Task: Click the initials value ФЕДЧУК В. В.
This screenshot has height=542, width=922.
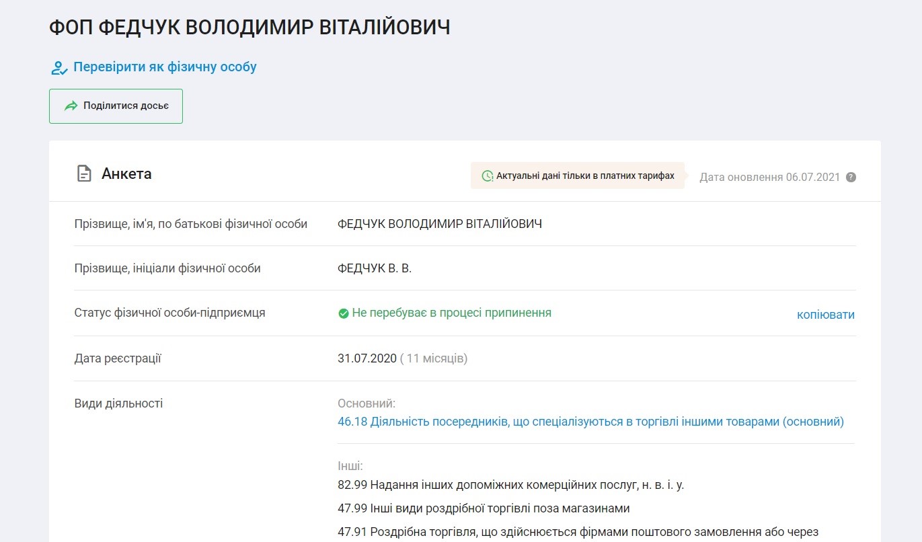Action: (x=374, y=268)
